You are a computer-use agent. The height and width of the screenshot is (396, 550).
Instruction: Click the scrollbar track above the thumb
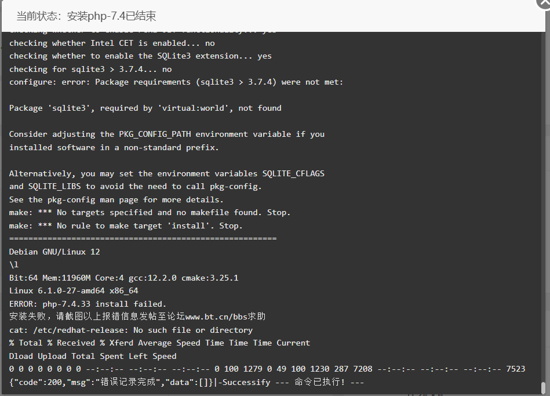click(x=544, y=206)
